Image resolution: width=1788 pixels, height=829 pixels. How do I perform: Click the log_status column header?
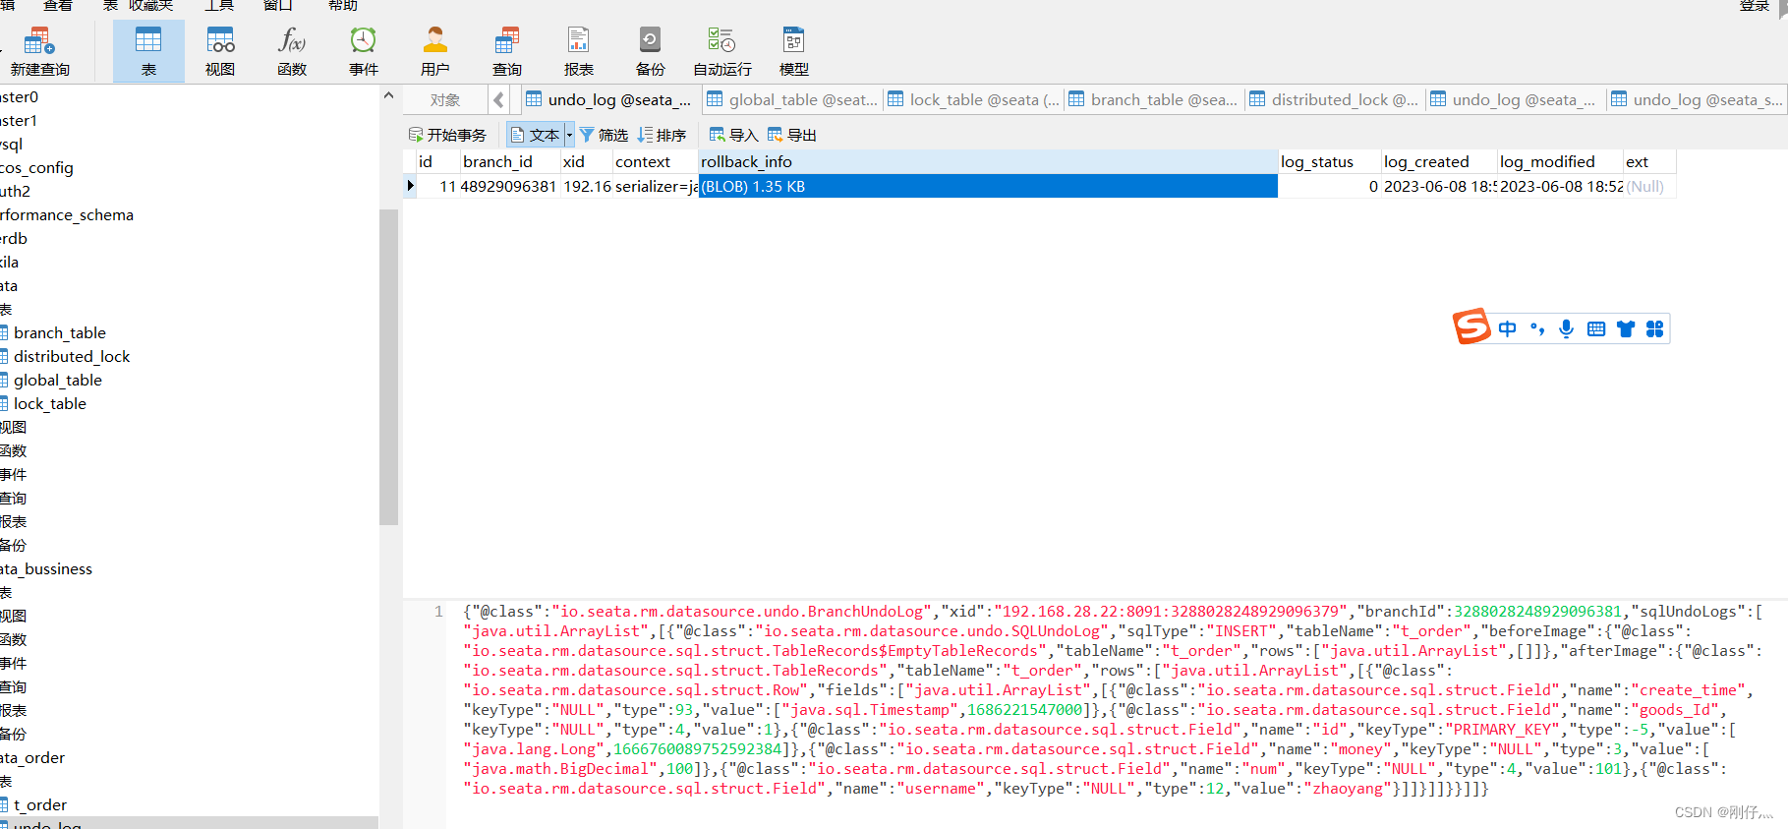tap(1329, 161)
